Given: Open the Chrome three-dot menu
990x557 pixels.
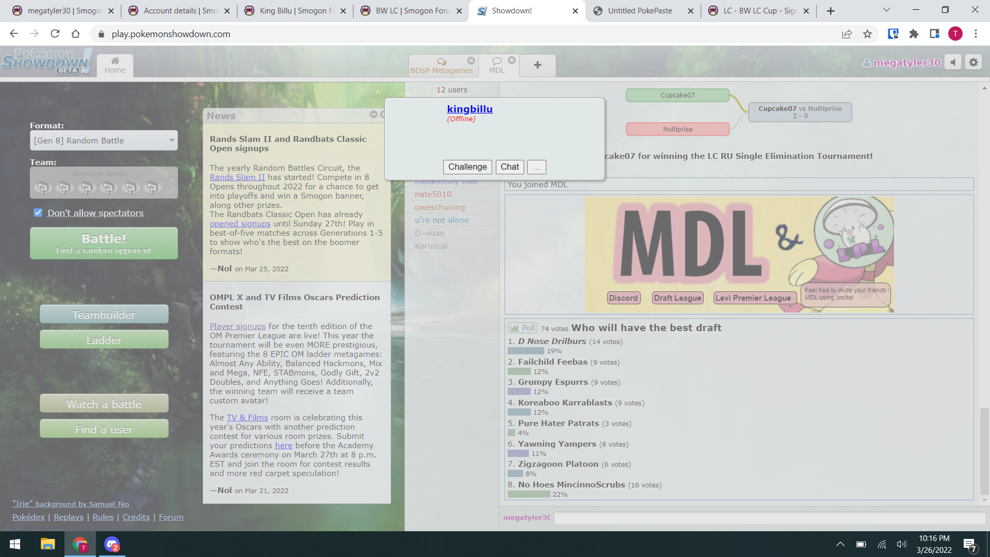Looking at the screenshot, I should click(976, 34).
